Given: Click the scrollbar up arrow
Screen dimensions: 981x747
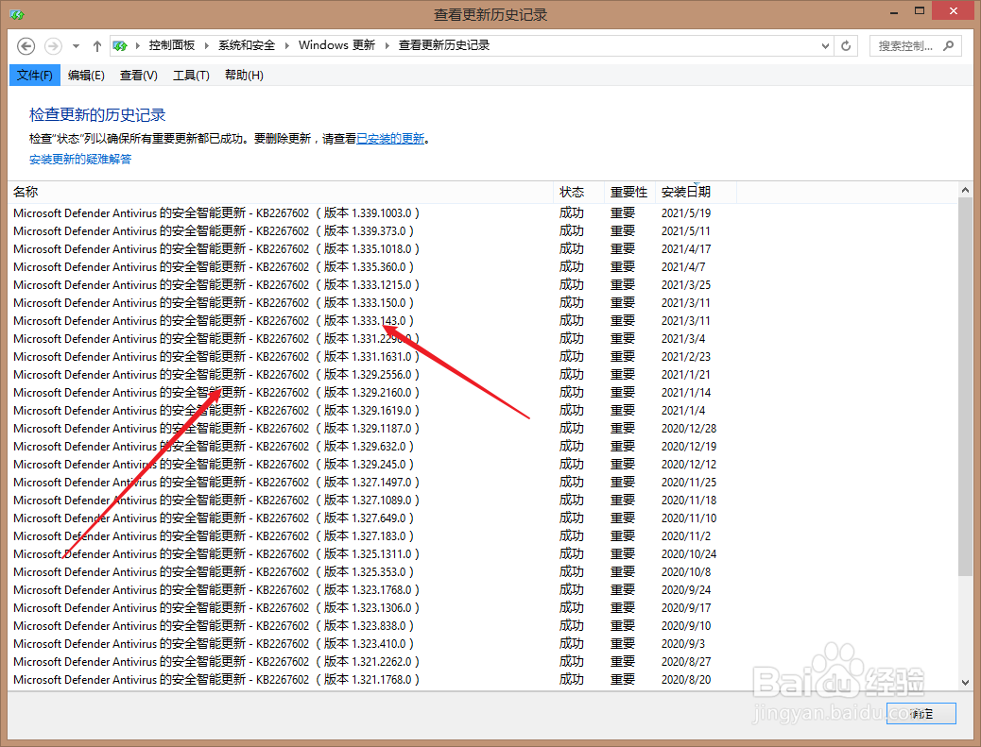Looking at the screenshot, I should coord(965,190).
